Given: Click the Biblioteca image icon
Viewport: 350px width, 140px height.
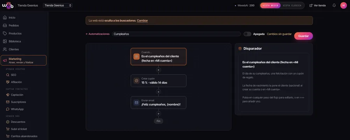Looking at the screenshot, I should (x=5, y=41).
